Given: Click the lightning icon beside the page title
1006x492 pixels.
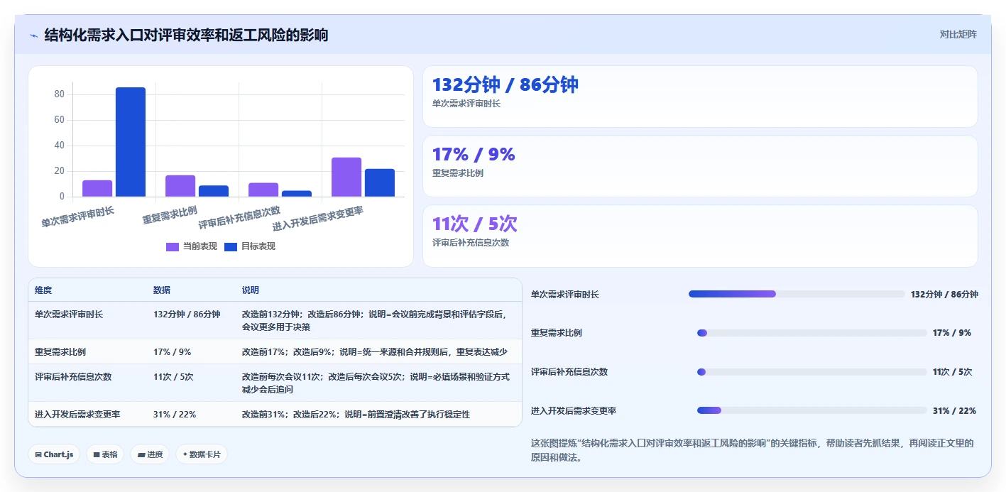Looking at the screenshot, I should [33, 35].
